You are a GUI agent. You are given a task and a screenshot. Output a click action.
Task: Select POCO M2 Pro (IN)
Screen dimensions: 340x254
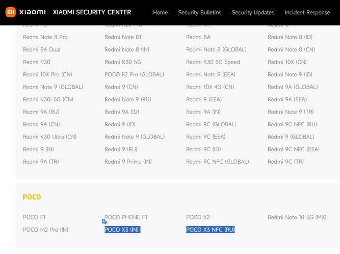[x=46, y=230]
